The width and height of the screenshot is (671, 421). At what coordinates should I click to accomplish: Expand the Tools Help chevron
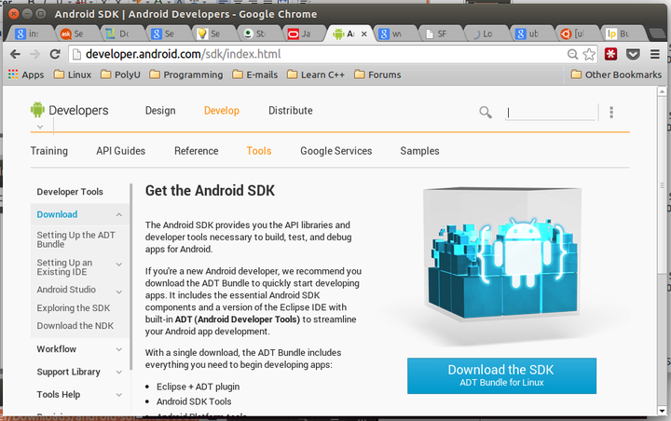tap(119, 395)
